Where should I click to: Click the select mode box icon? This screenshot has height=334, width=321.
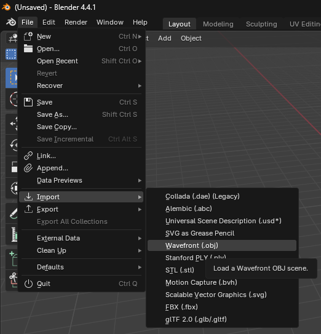point(11,54)
